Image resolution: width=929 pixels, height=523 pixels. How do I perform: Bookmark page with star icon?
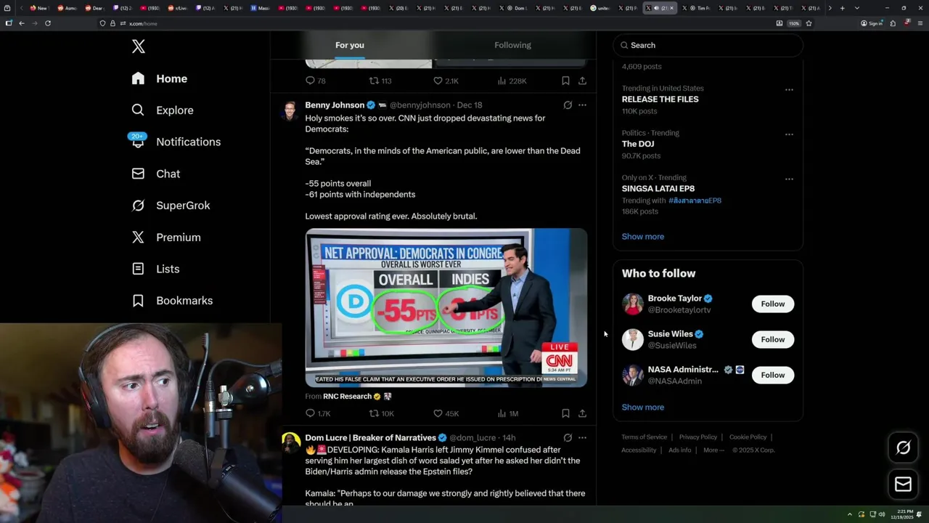[809, 23]
